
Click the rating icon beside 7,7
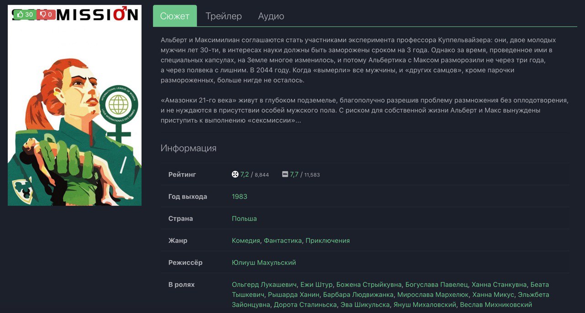point(285,174)
